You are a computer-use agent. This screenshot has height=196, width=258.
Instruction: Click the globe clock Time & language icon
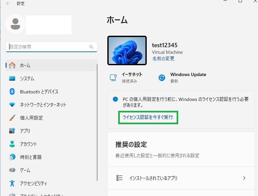12,157
